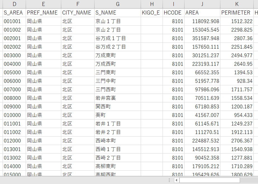Select column I header
Image resolution: width=258 pixels, height=184 pixels.
(x=173, y=4)
